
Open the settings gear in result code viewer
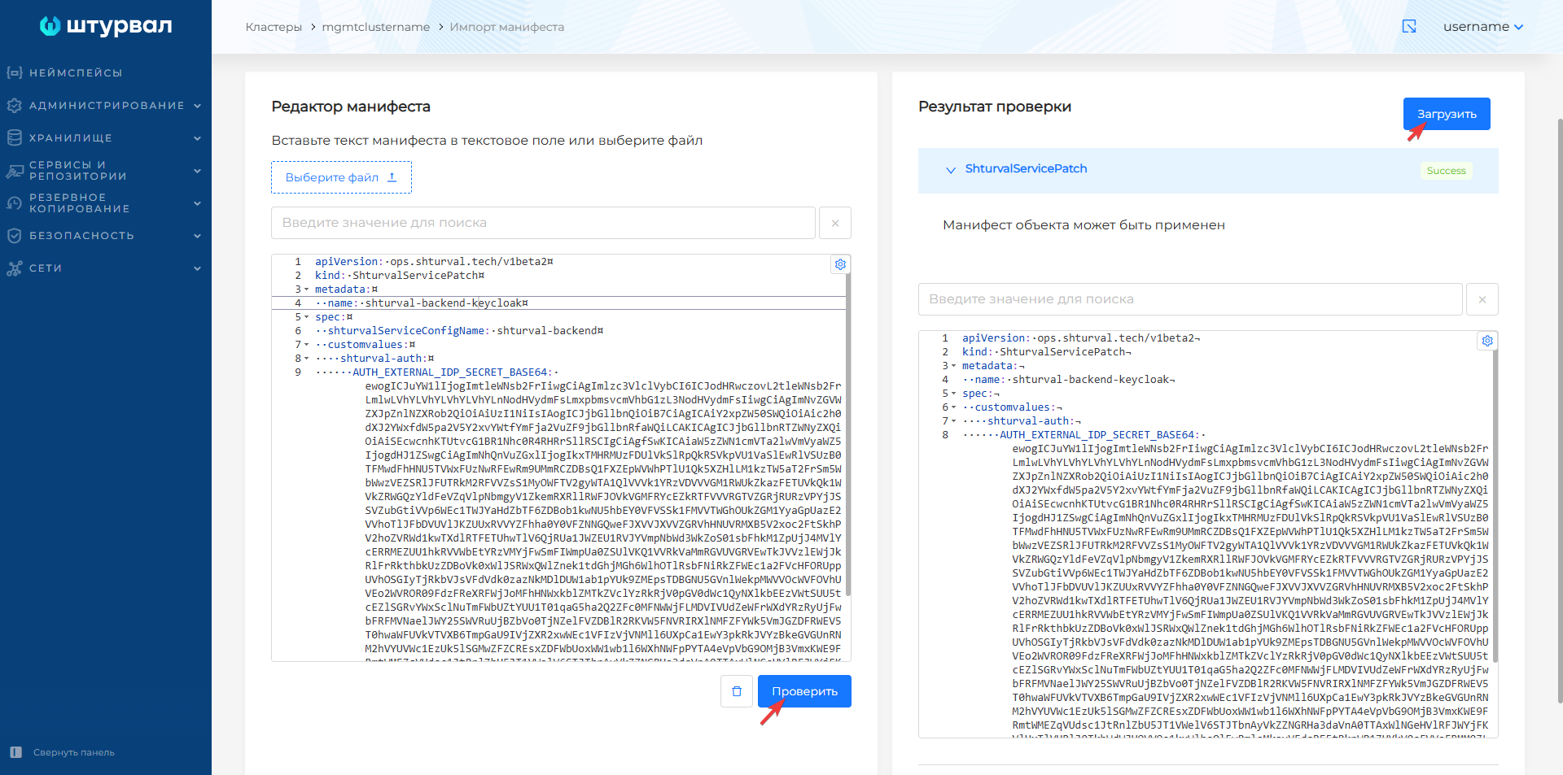point(1487,341)
